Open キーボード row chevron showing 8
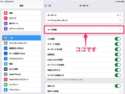The width and height of the screenshot is (125, 94). tap(120, 15)
